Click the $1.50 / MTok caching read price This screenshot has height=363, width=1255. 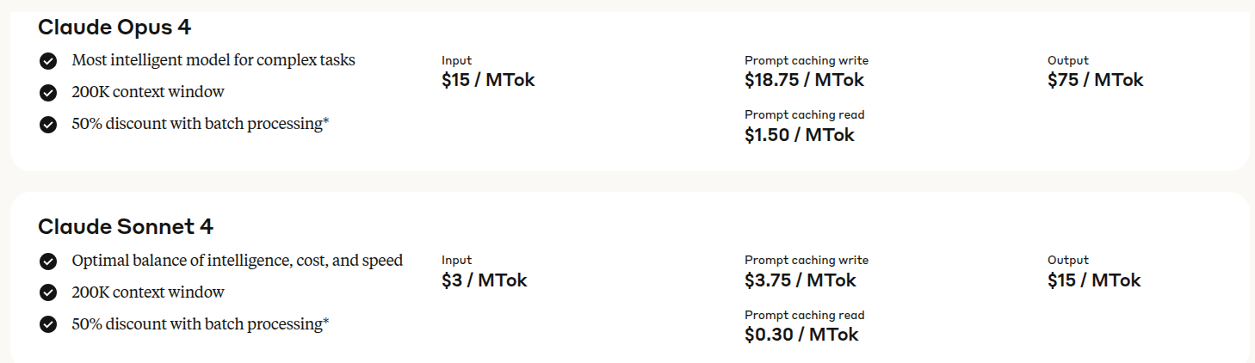click(800, 134)
